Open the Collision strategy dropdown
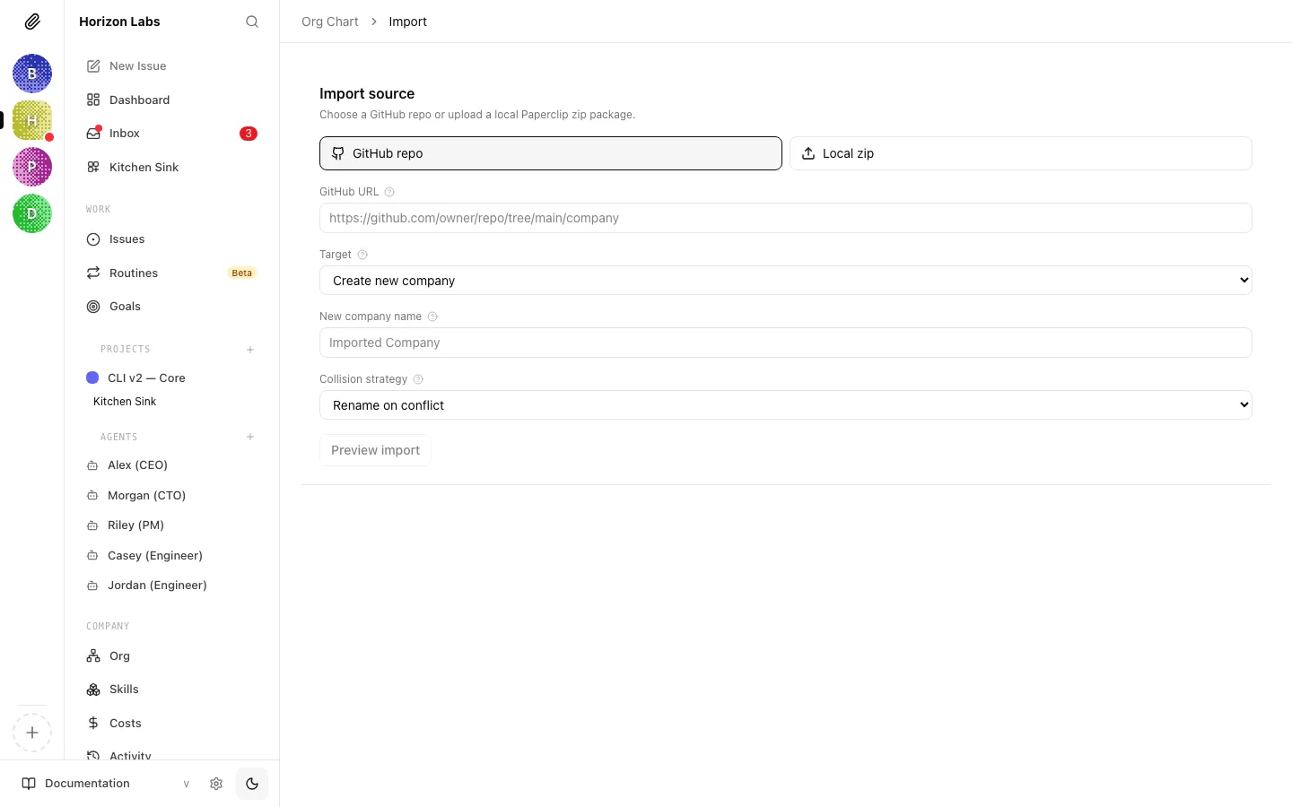The height and width of the screenshot is (807, 1292). tap(786, 405)
